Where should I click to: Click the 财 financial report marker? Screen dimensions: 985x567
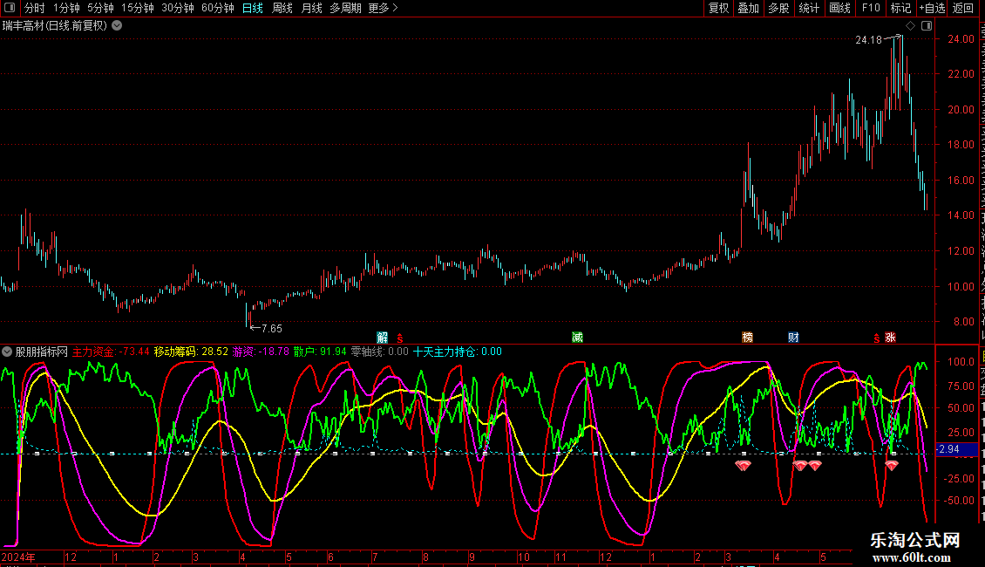793,338
